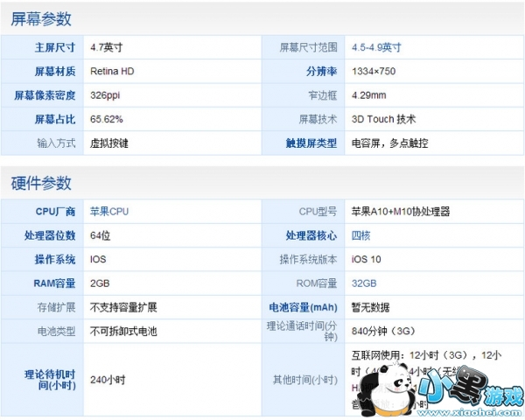Open the 32GB ROM capacity link
This screenshot has width=525, height=420.
tap(364, 283)
